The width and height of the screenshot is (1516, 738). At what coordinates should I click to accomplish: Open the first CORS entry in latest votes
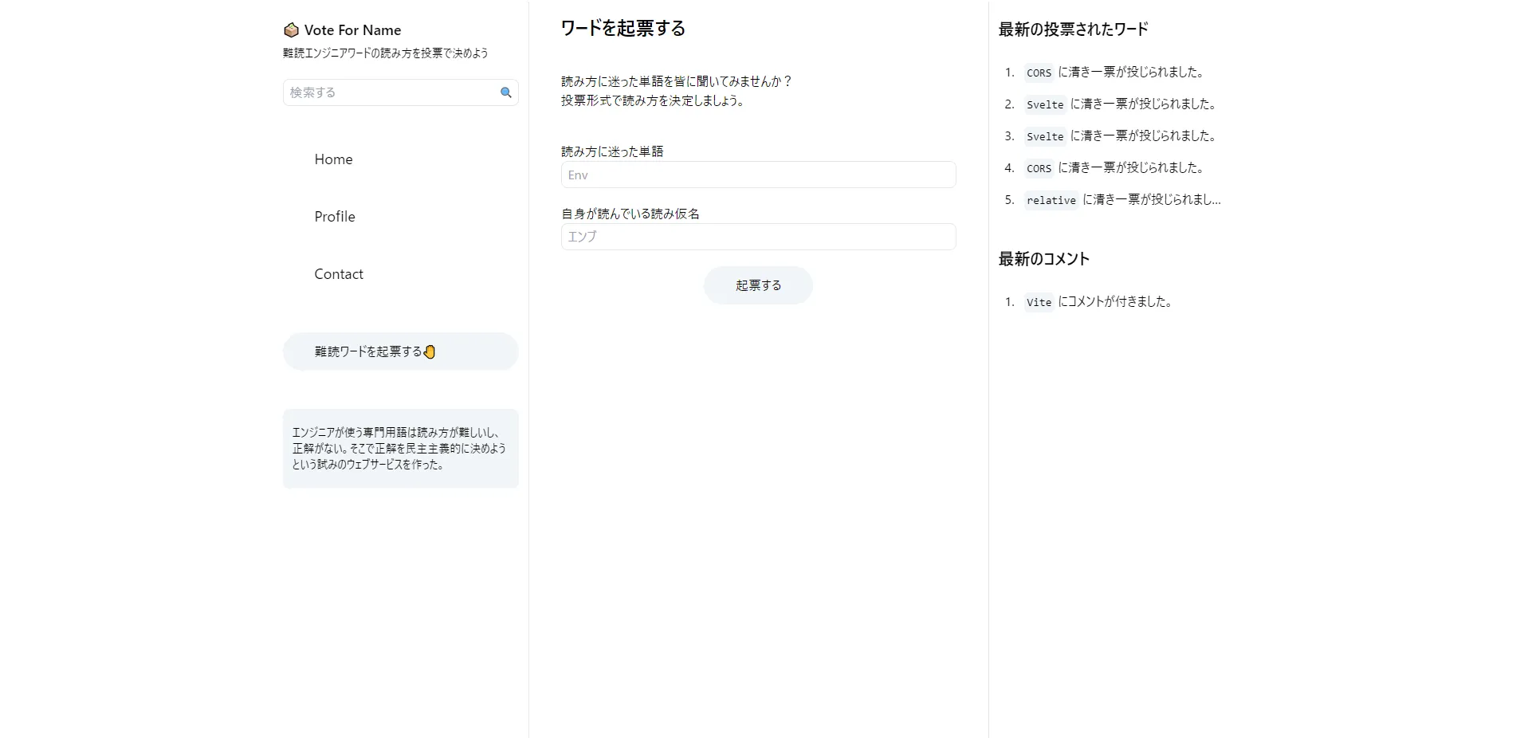[1039, 73]
